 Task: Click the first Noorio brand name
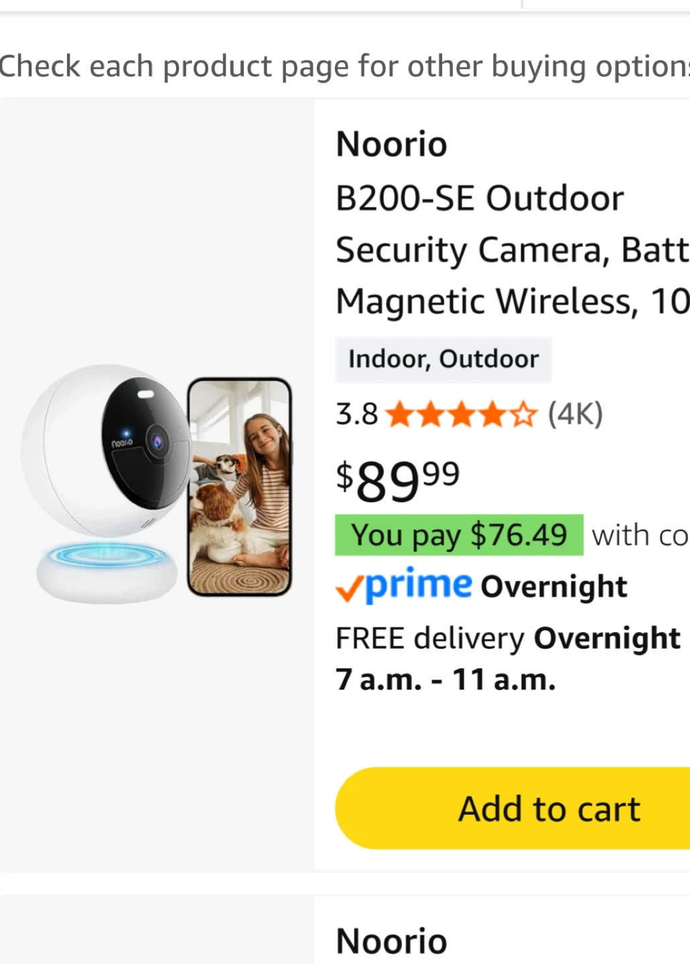[391, 145]
